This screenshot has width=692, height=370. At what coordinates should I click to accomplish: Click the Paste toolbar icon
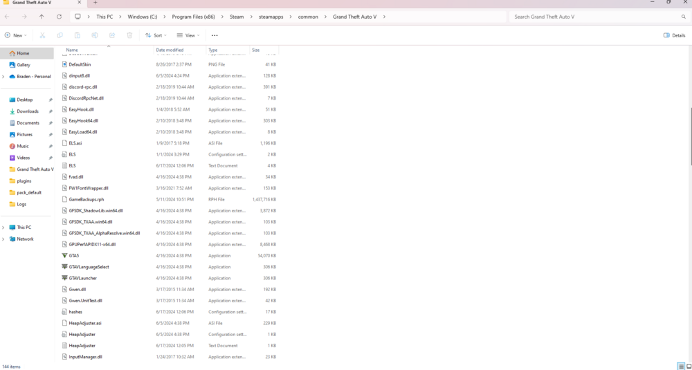click(78, 35)
